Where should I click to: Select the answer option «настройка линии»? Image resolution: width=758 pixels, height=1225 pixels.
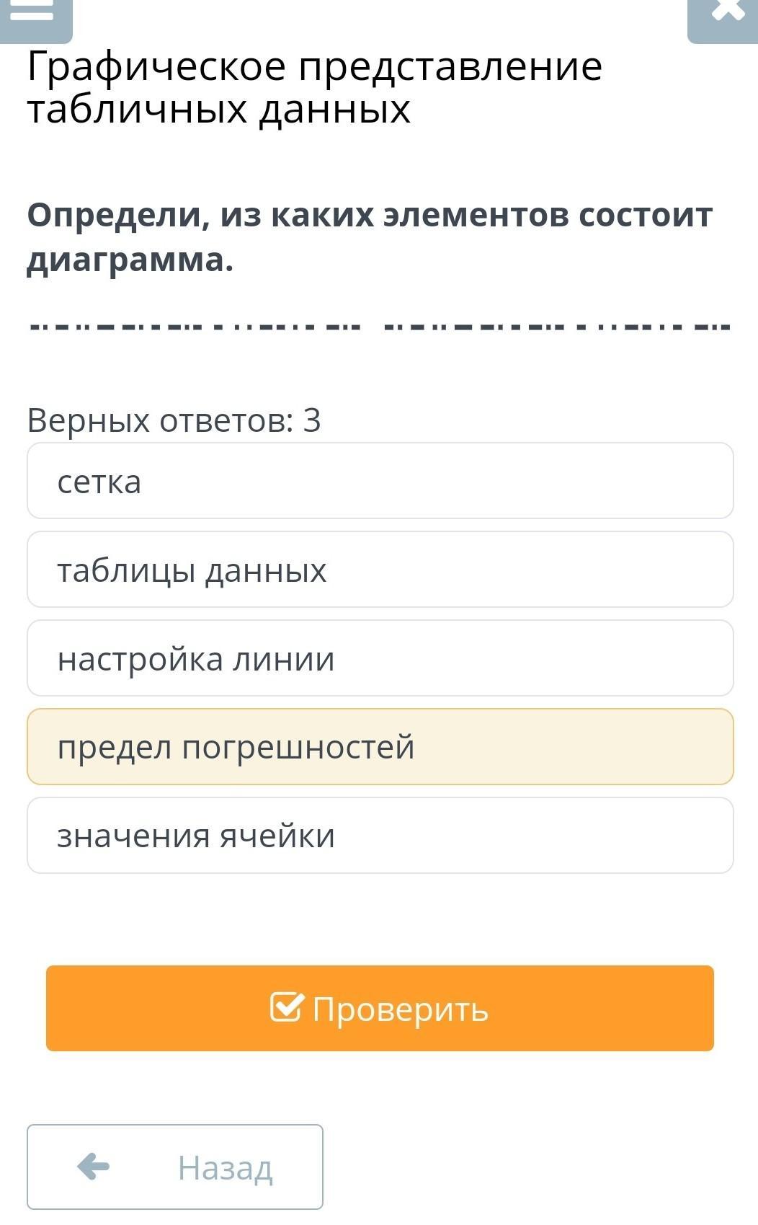[x=380, y=658]
